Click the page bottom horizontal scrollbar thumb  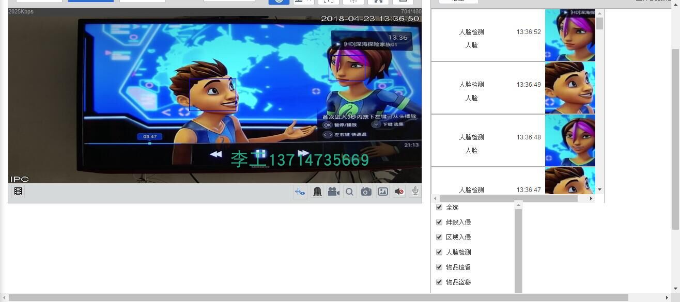coord(318,298)
